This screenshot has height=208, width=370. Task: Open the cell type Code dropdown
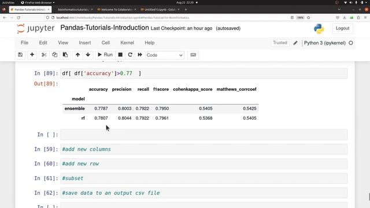[x=165, y=55]
